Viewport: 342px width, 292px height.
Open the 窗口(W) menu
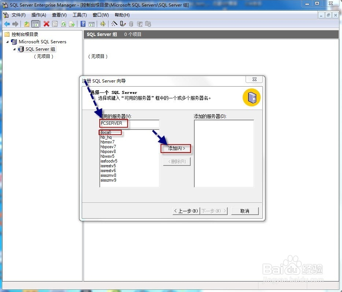(100, 15)
